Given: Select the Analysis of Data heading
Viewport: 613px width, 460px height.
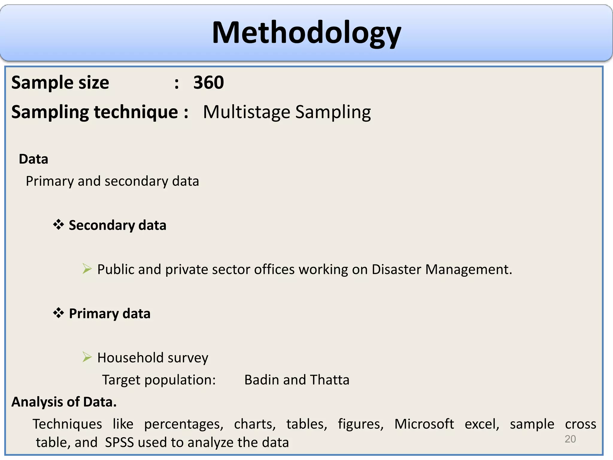Looking at the screenshot, I should 64,402.
